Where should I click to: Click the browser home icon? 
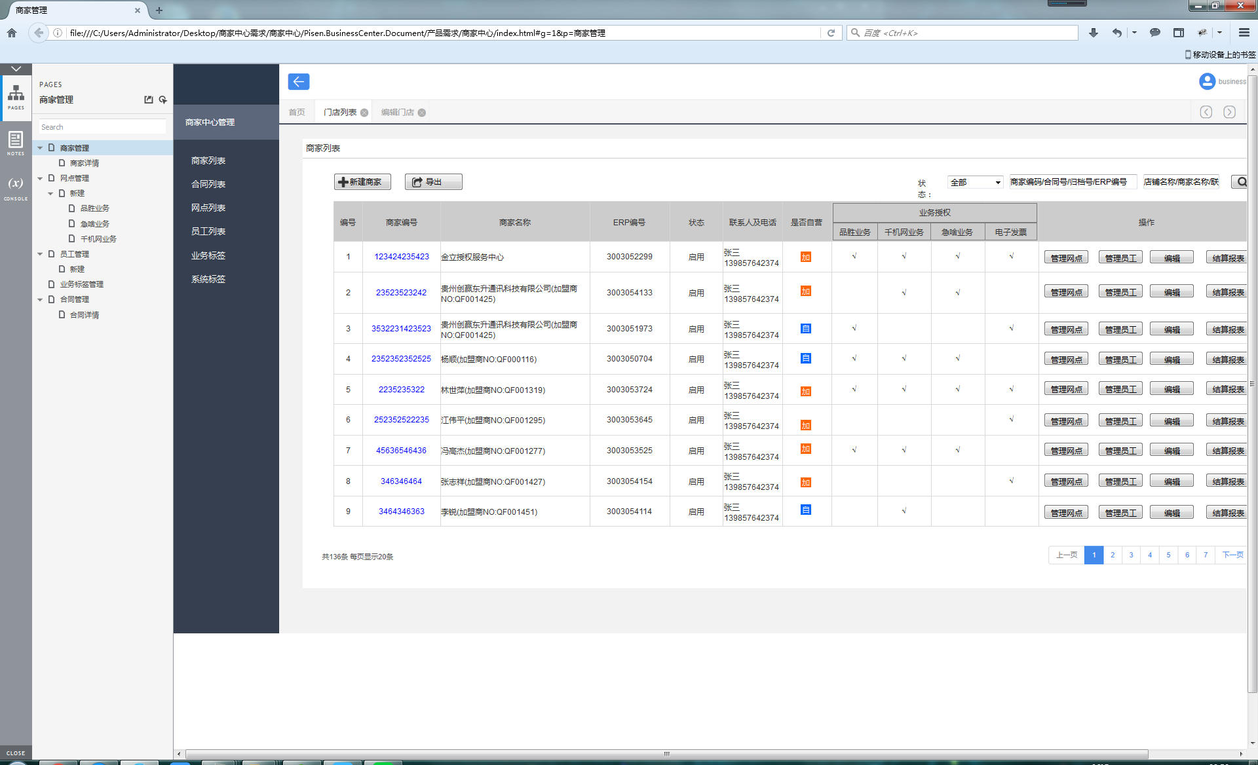click(x=12, y=33)
